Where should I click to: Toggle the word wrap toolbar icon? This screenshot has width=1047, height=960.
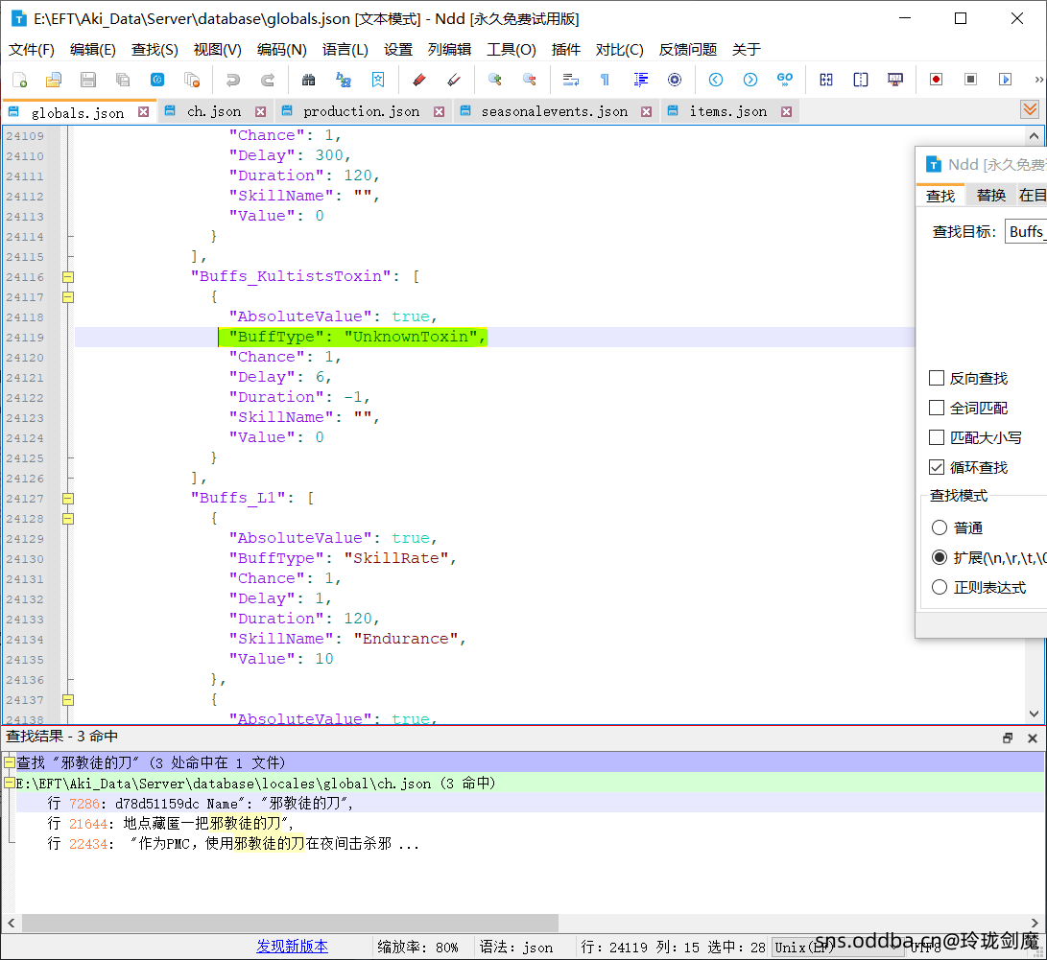tap(570, 80)
